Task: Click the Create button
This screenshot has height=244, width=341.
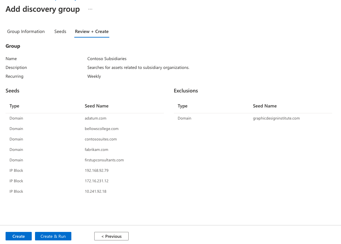Action: [18, 236]
